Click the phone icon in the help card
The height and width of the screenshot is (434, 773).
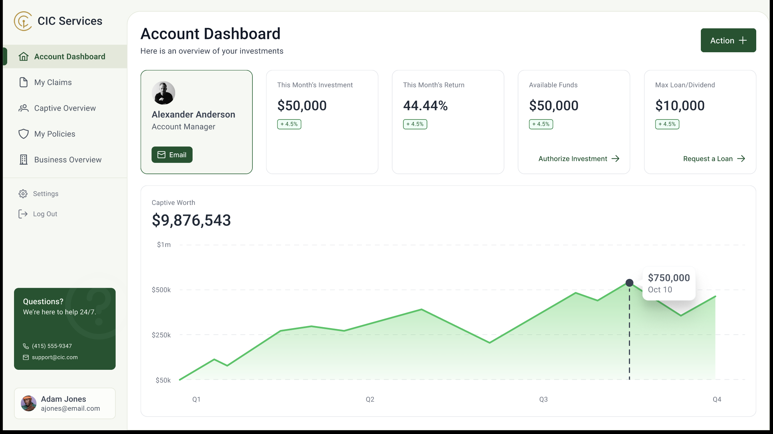pyautogui.click(x=26, y=346)
